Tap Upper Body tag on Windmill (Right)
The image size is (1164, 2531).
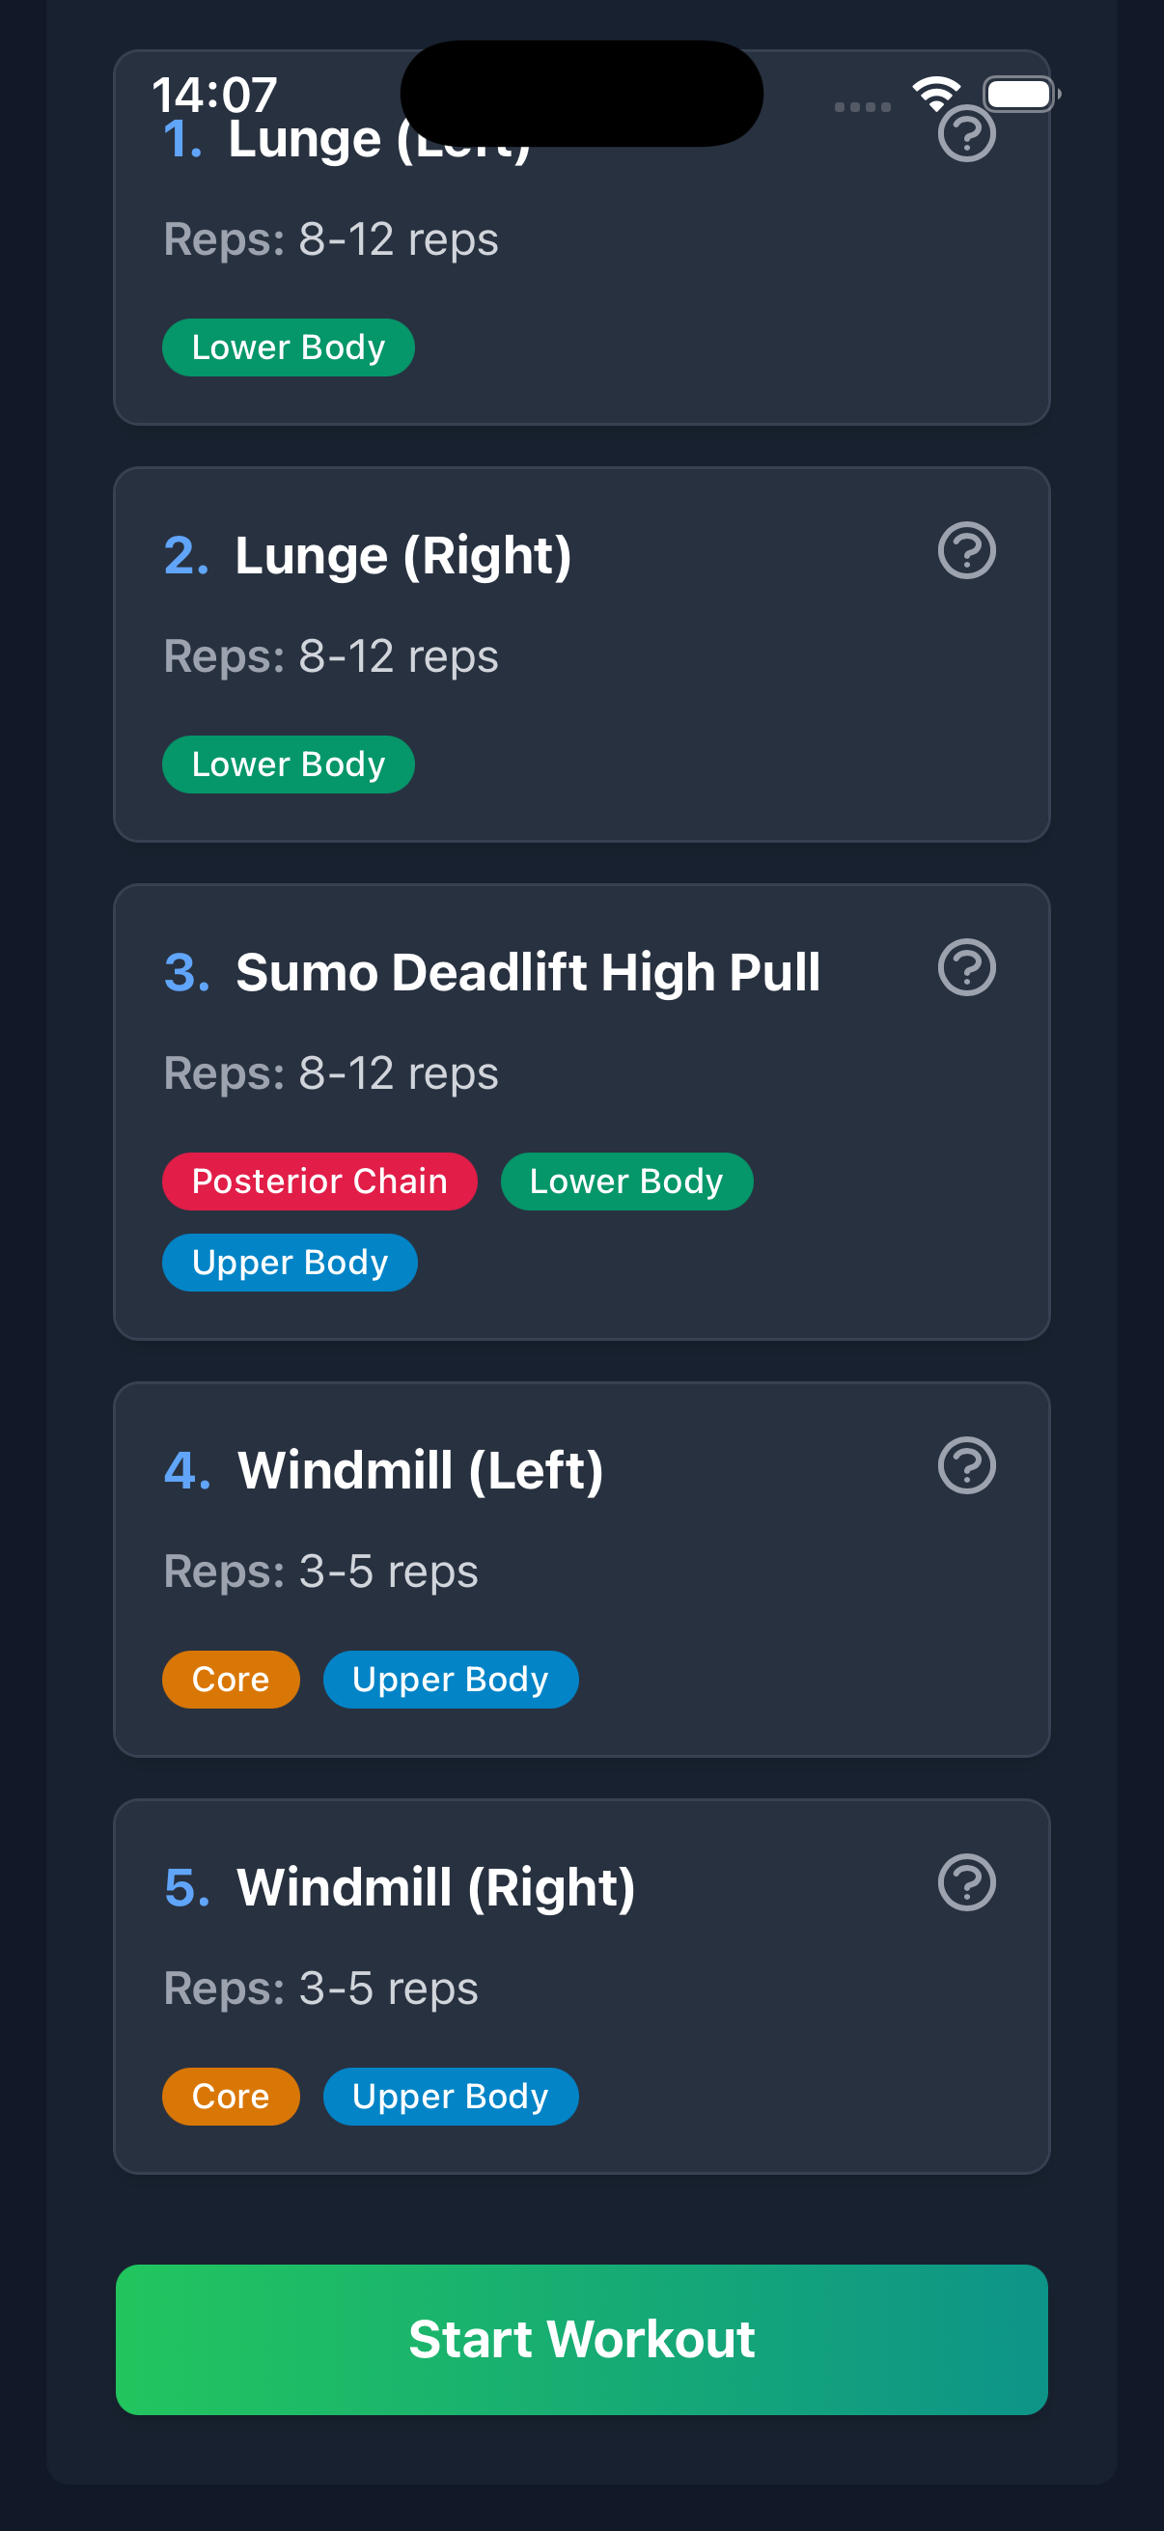450,2096
